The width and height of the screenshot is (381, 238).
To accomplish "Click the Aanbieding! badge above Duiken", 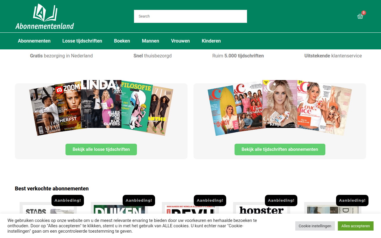I will pyautogui.click(x=139, y=201).
